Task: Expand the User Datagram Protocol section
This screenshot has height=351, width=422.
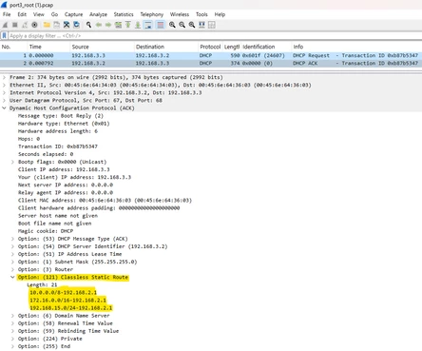Action: click(4, 100)
